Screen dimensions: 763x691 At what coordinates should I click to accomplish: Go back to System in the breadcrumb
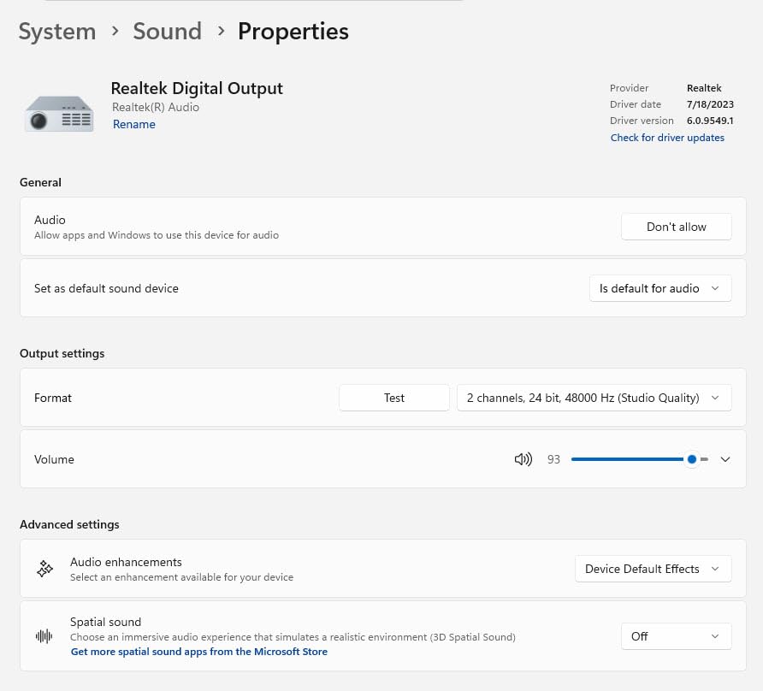pyautogui.click(x=57, y=32)
